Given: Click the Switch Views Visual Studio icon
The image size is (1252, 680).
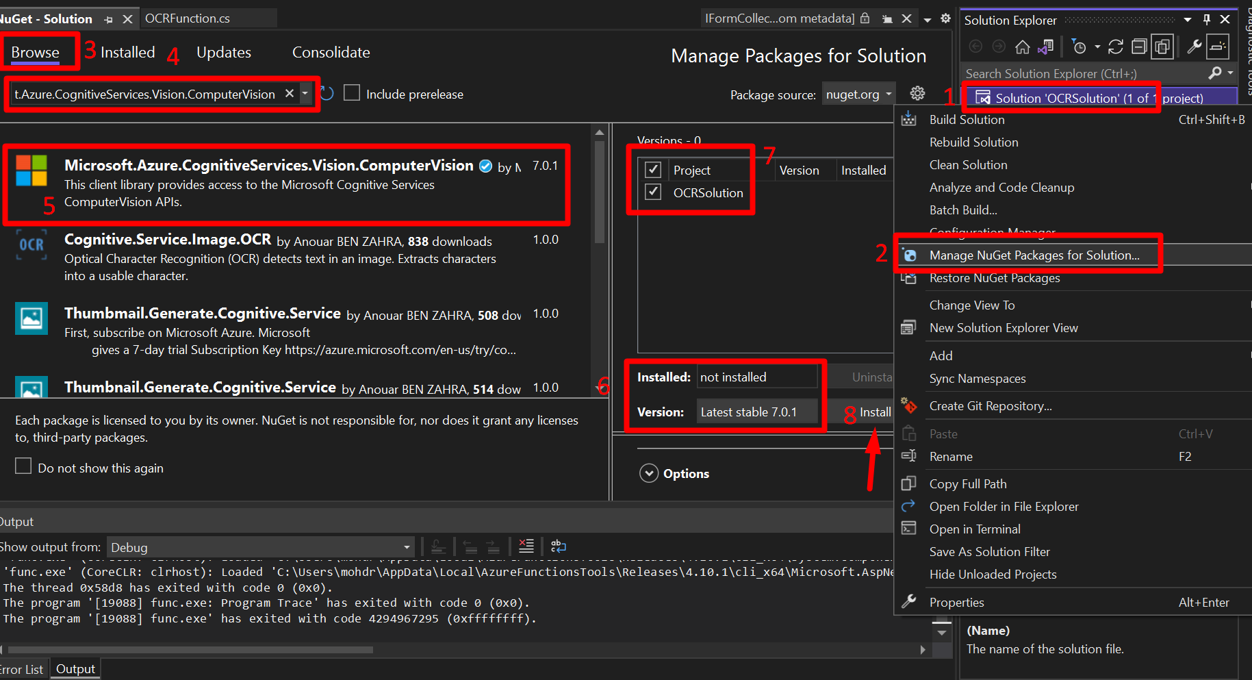Looking at the screenshot, I should click(x=1045, y=47).
